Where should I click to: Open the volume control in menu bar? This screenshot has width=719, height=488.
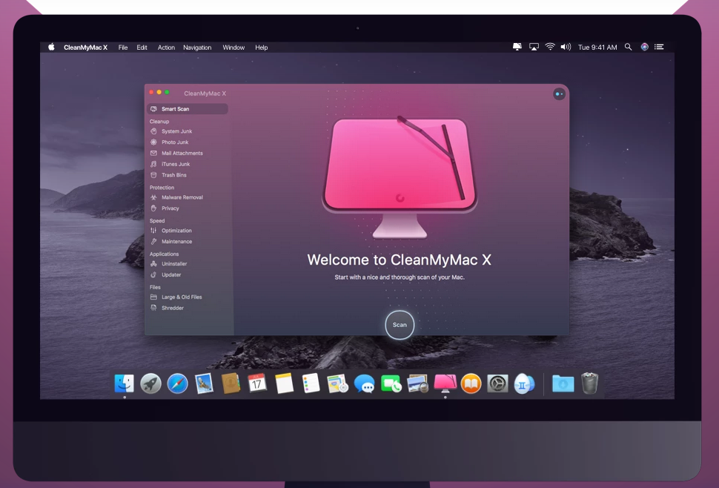click(x=566, y=47)
